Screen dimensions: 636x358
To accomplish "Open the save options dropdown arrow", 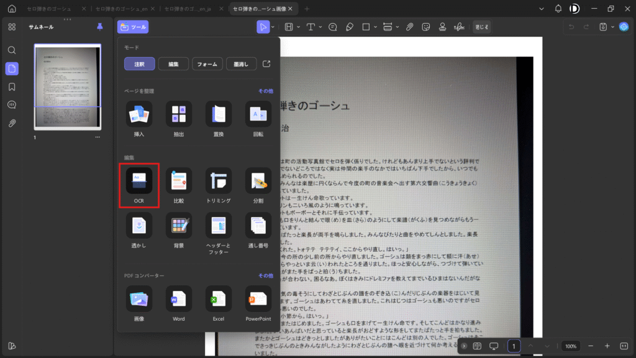I will [612, 27].
